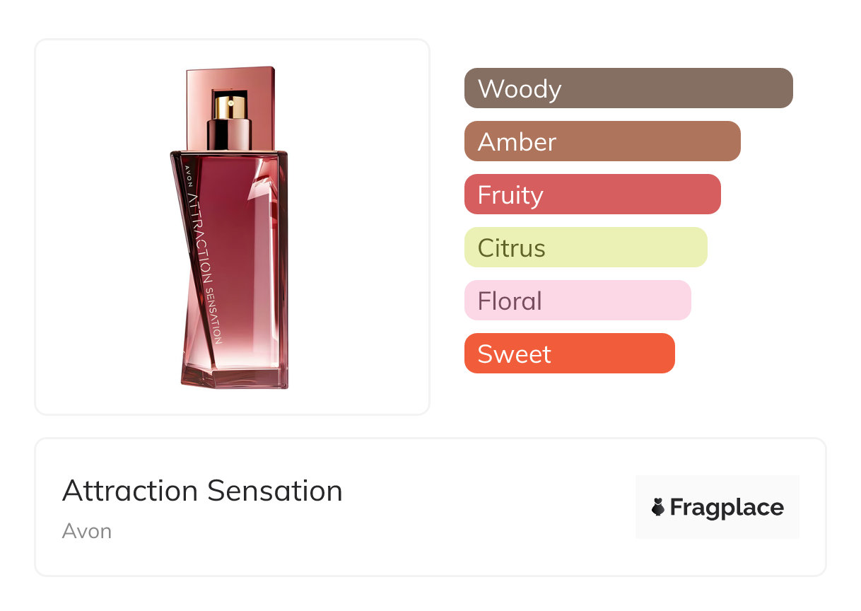Choose the Fruity accord bar
The image size is (861, 611).
592,194
